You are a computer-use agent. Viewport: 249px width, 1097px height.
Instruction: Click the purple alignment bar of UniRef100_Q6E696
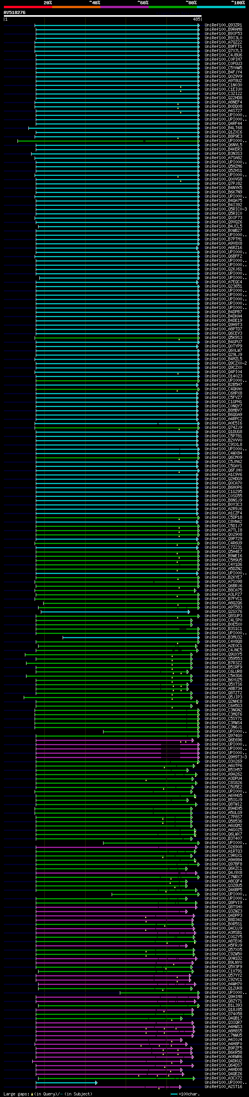point(115,740)
